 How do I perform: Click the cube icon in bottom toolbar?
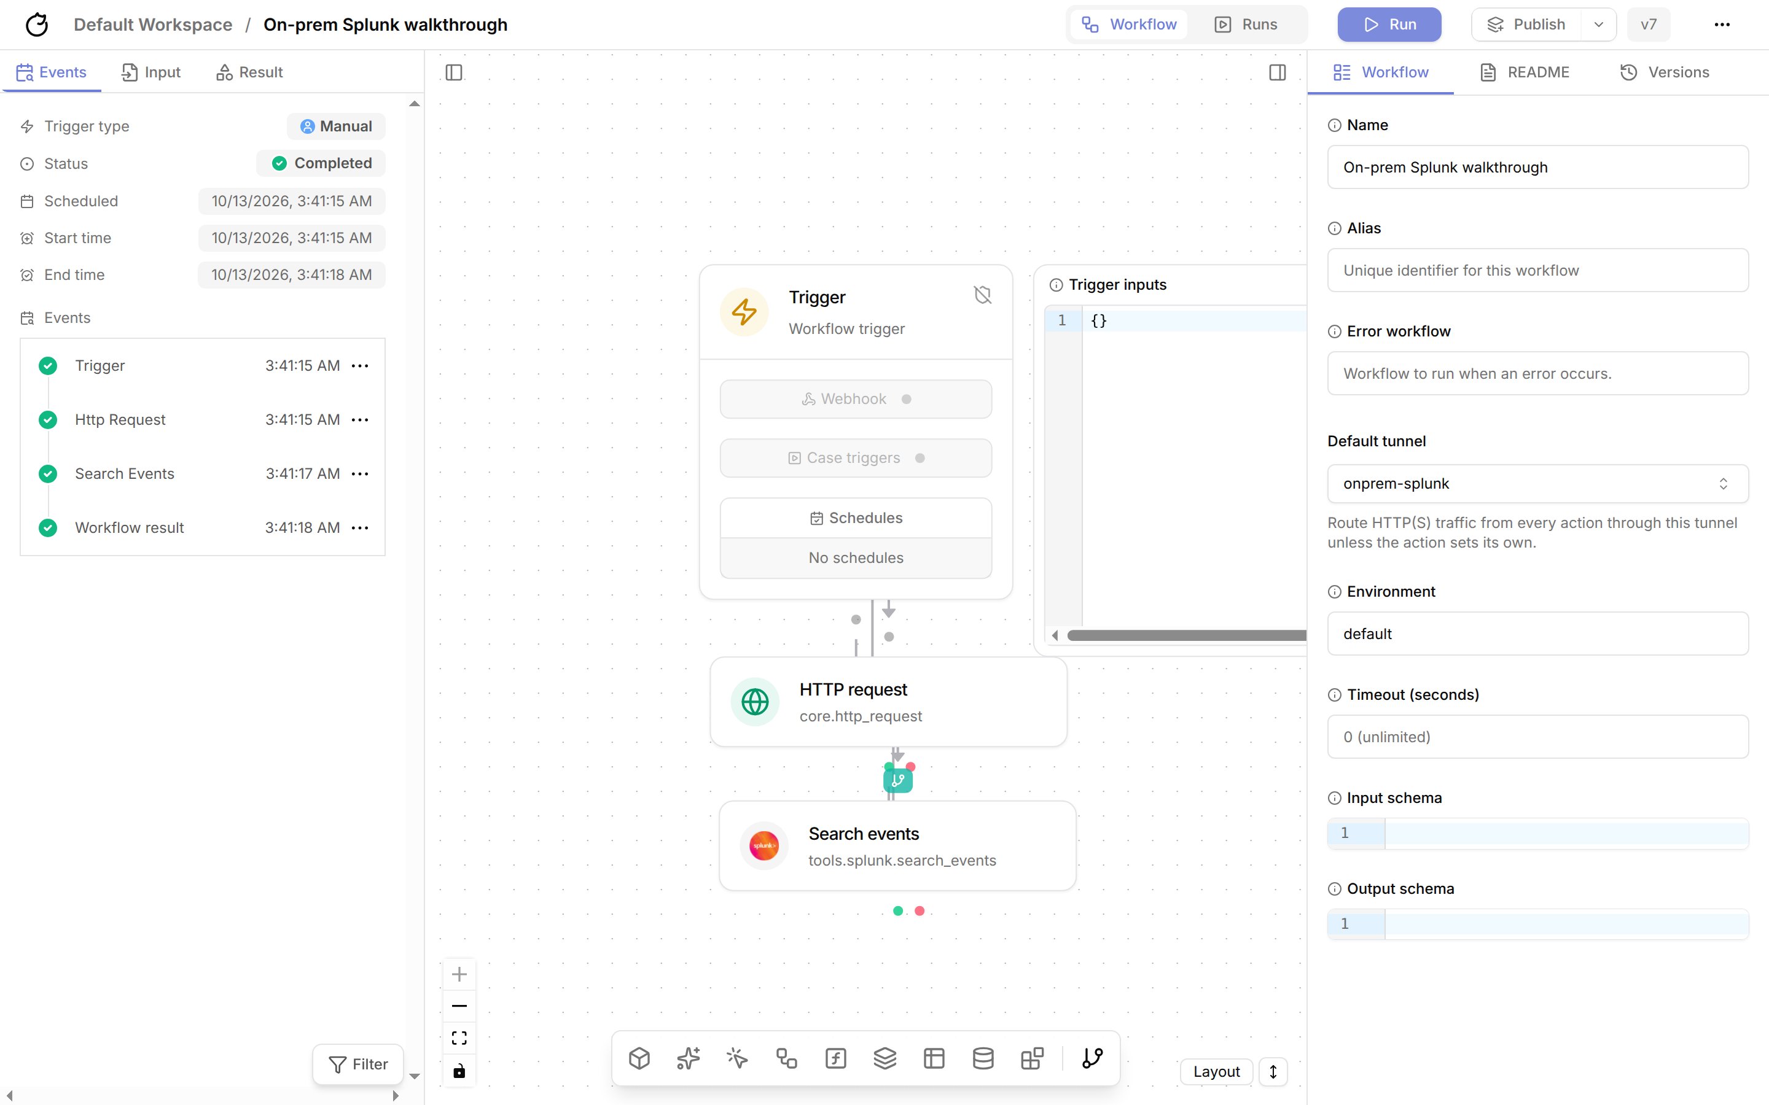pyautogui.click(x=639, y=1058)
